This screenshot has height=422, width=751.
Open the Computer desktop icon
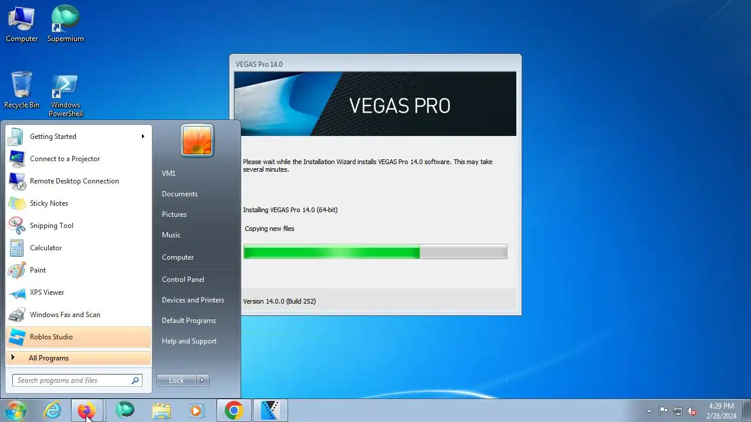click(x=22, y=23)
